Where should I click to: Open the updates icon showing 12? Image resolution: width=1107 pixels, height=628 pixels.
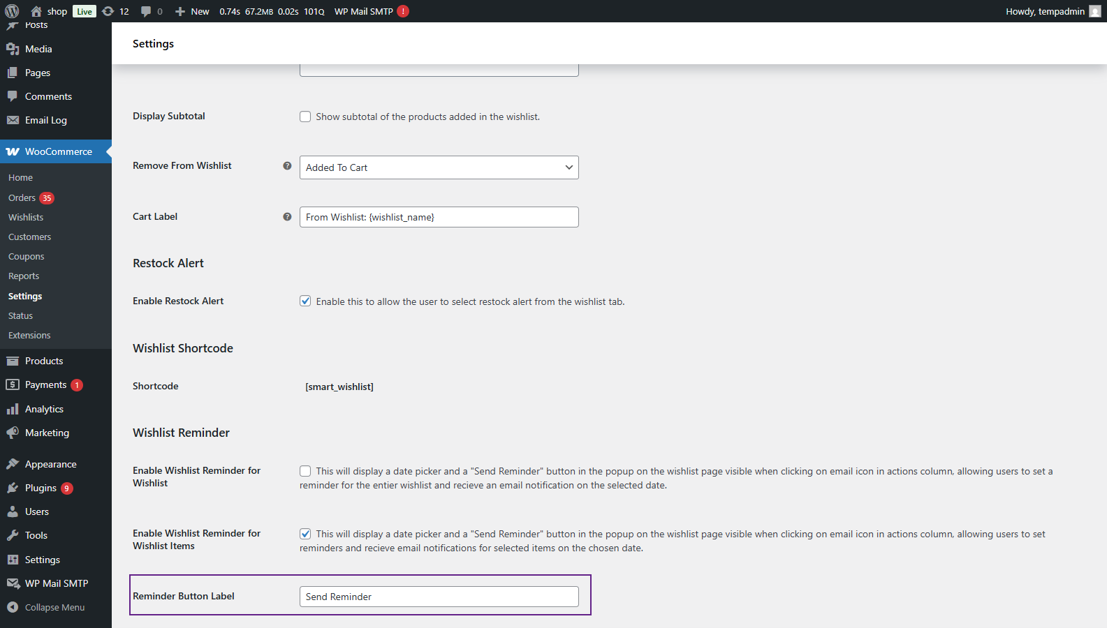[x=108, y=11]
